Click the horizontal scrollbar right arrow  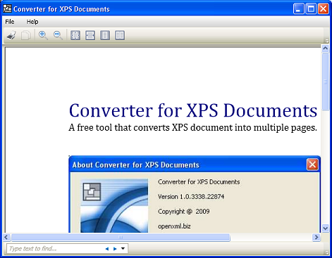316,238
